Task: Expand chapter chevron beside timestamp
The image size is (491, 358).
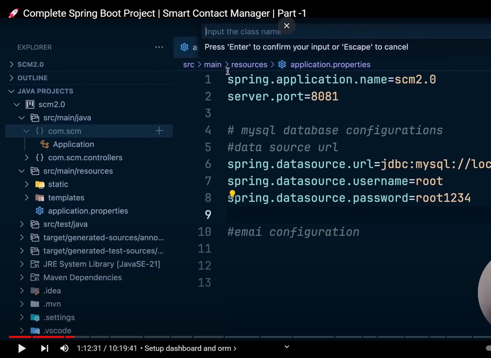Action: tap(287, 347)
